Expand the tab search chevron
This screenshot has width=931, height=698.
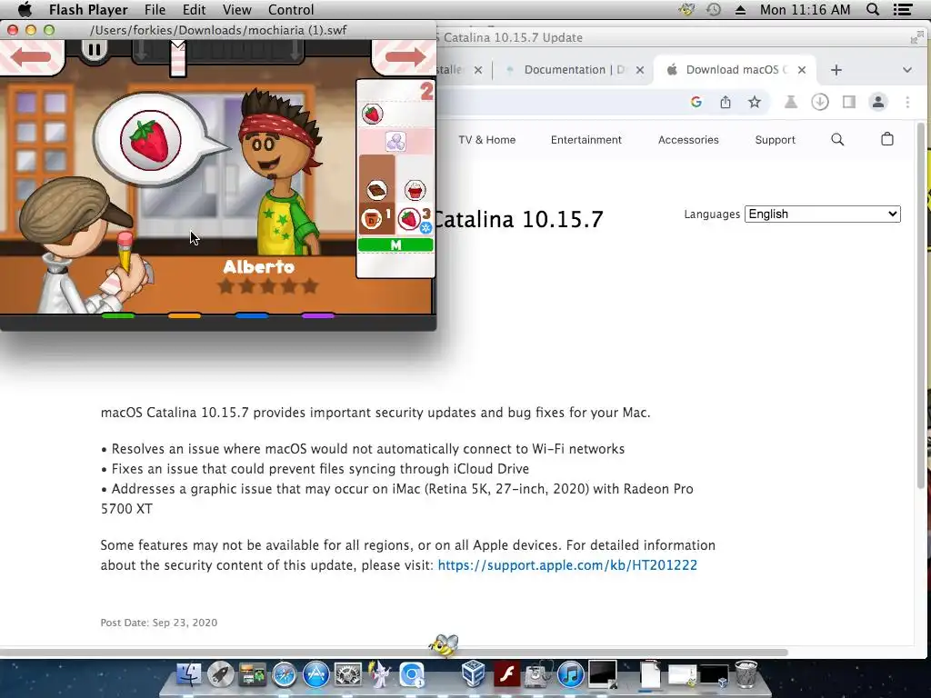pyautogui.click(x=906, y=70)
